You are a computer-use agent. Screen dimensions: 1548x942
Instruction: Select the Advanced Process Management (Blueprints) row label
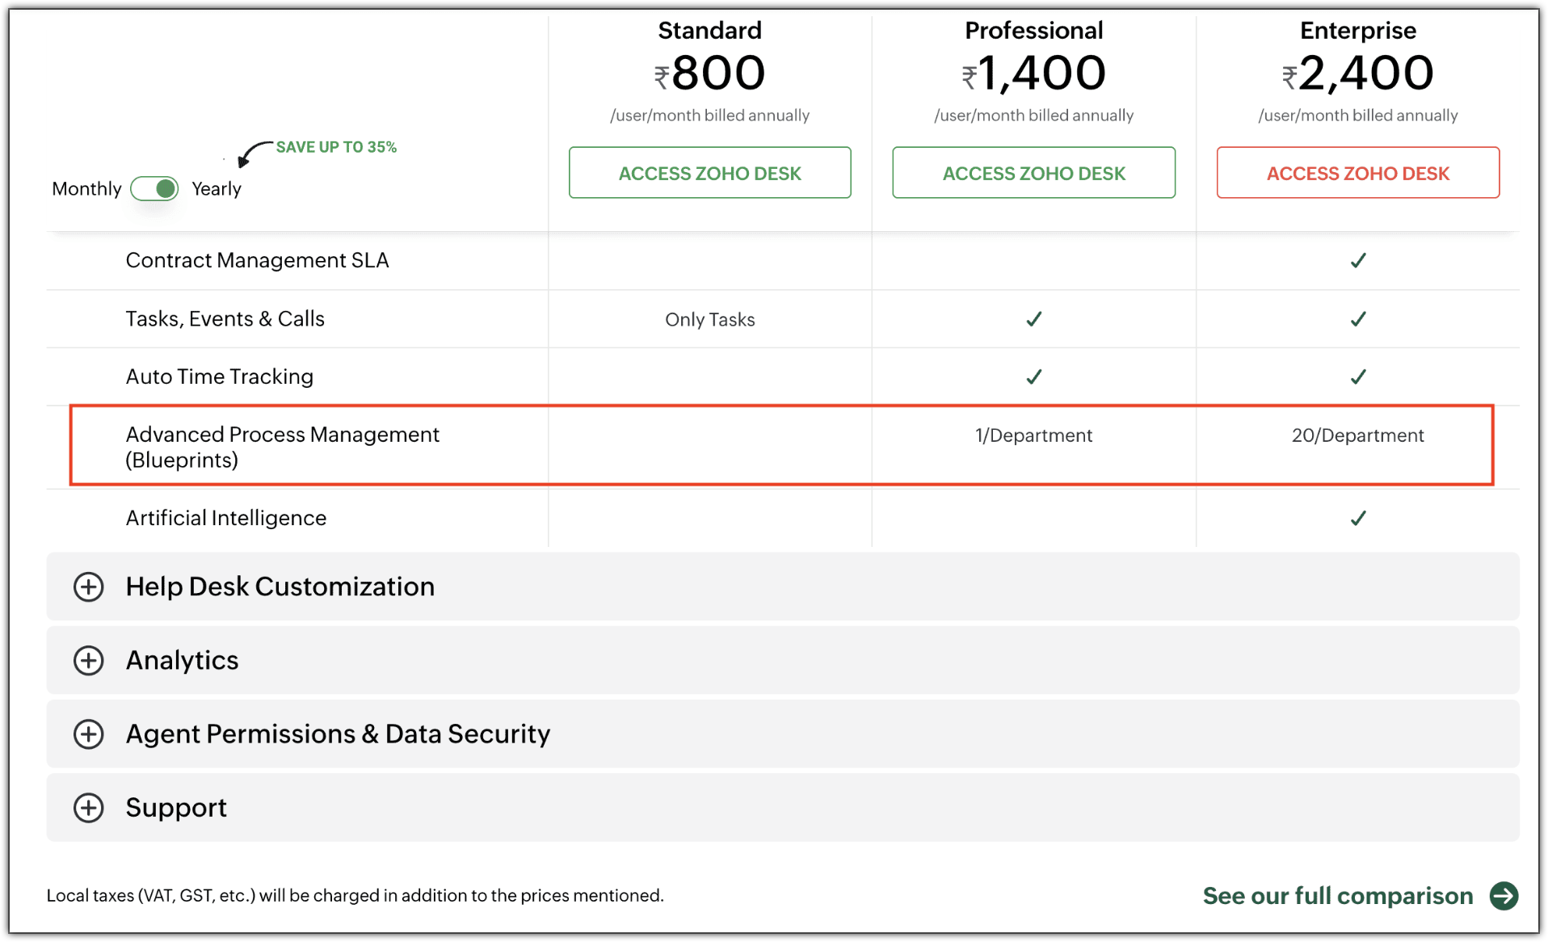tap(282, 447)
